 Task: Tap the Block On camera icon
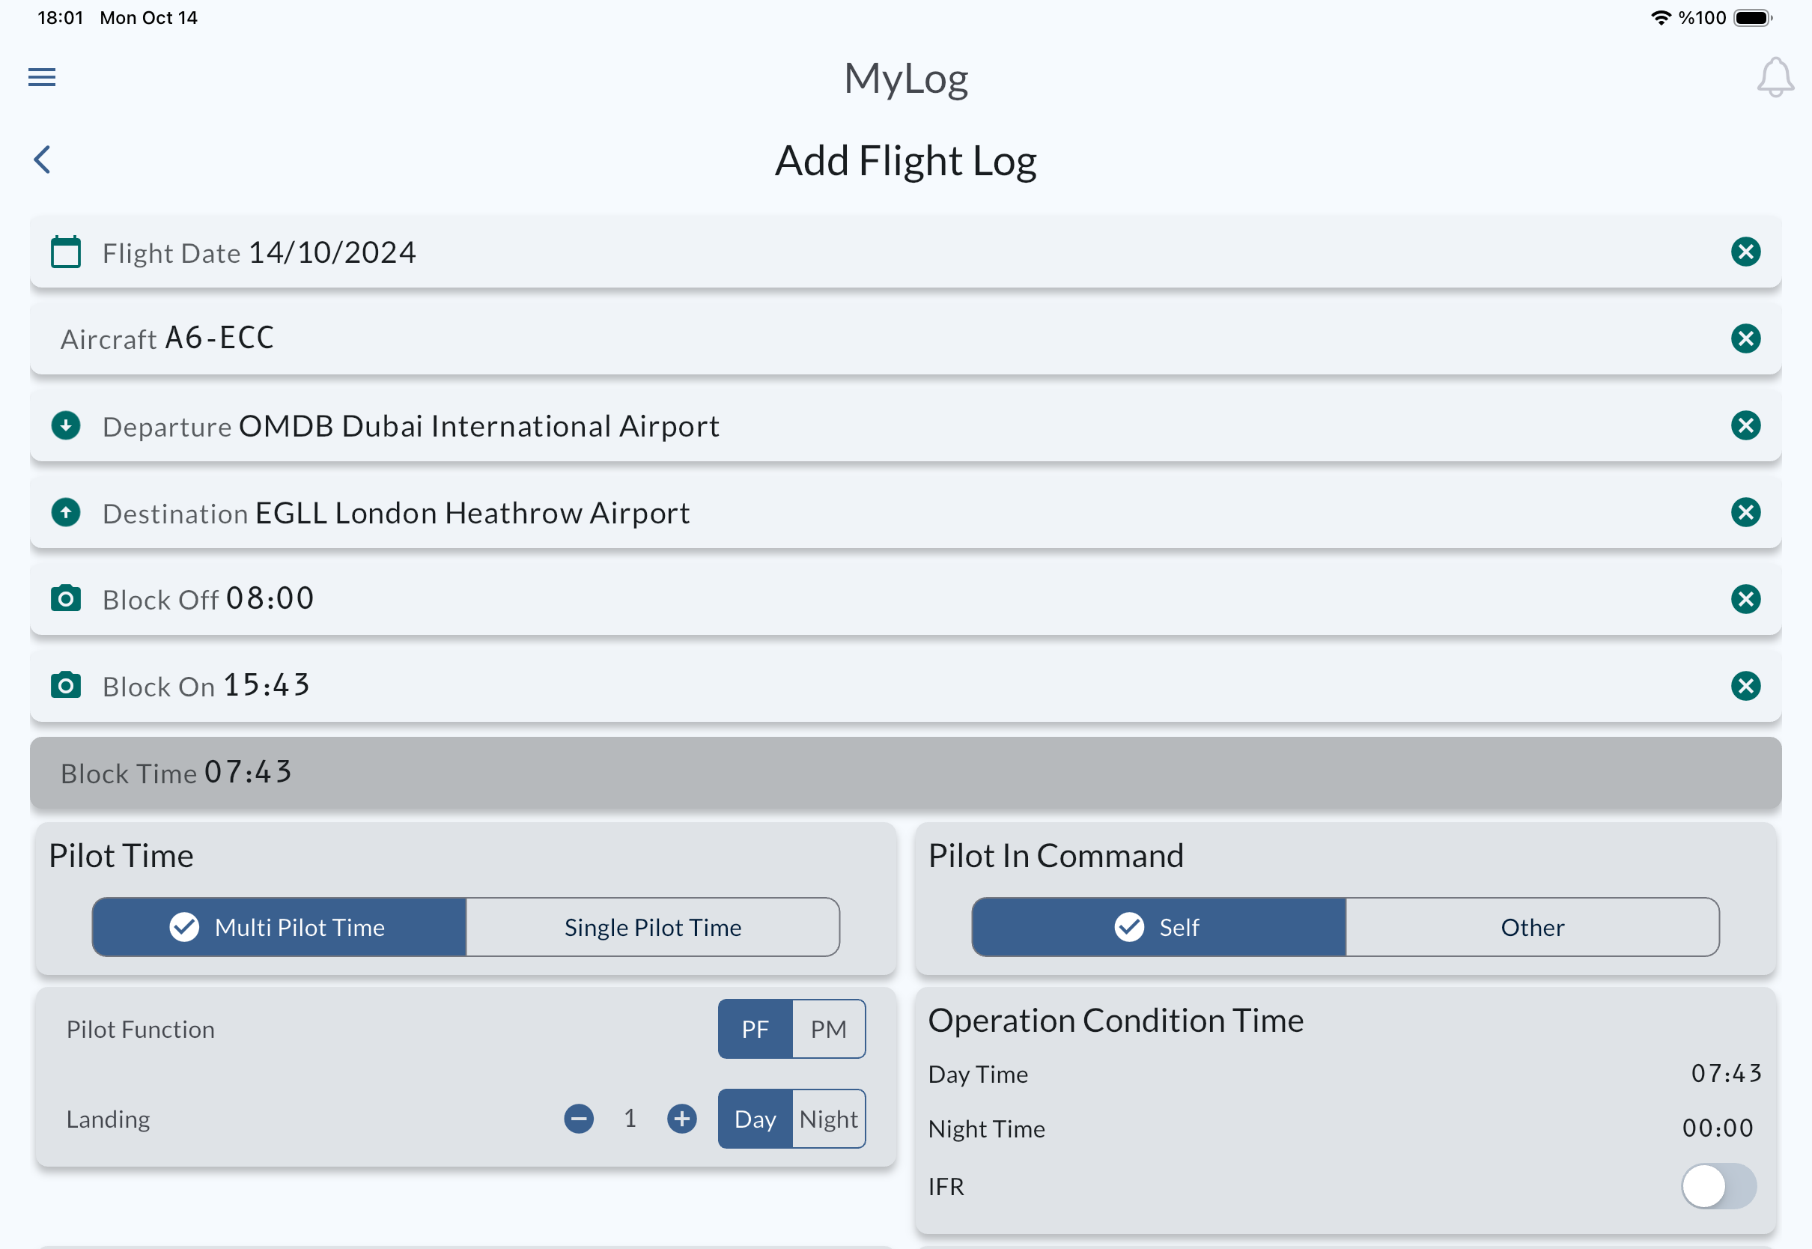66,687
